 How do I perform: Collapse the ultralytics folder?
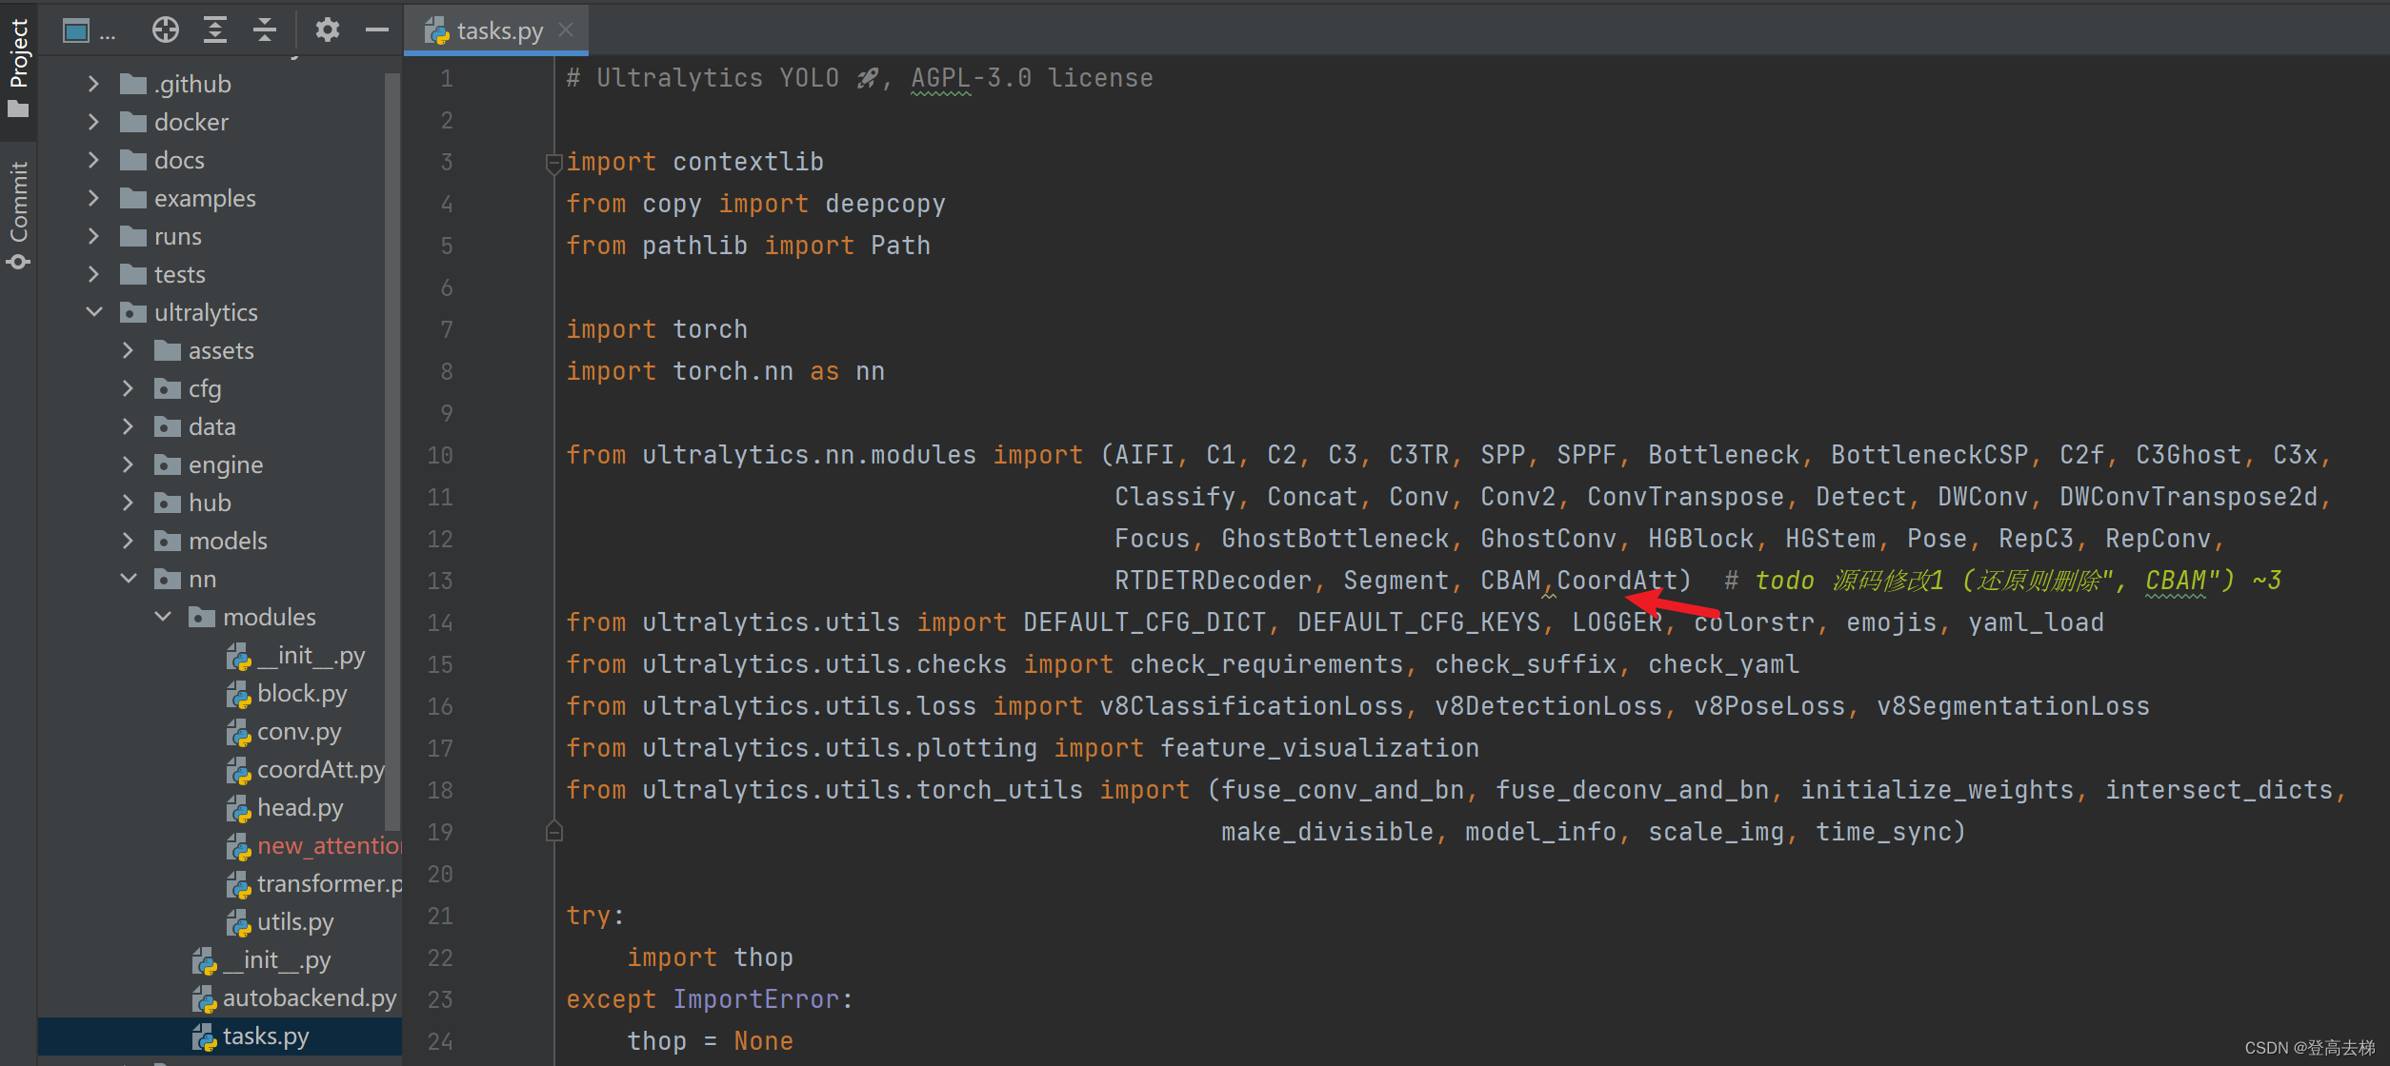click(93, 312)
